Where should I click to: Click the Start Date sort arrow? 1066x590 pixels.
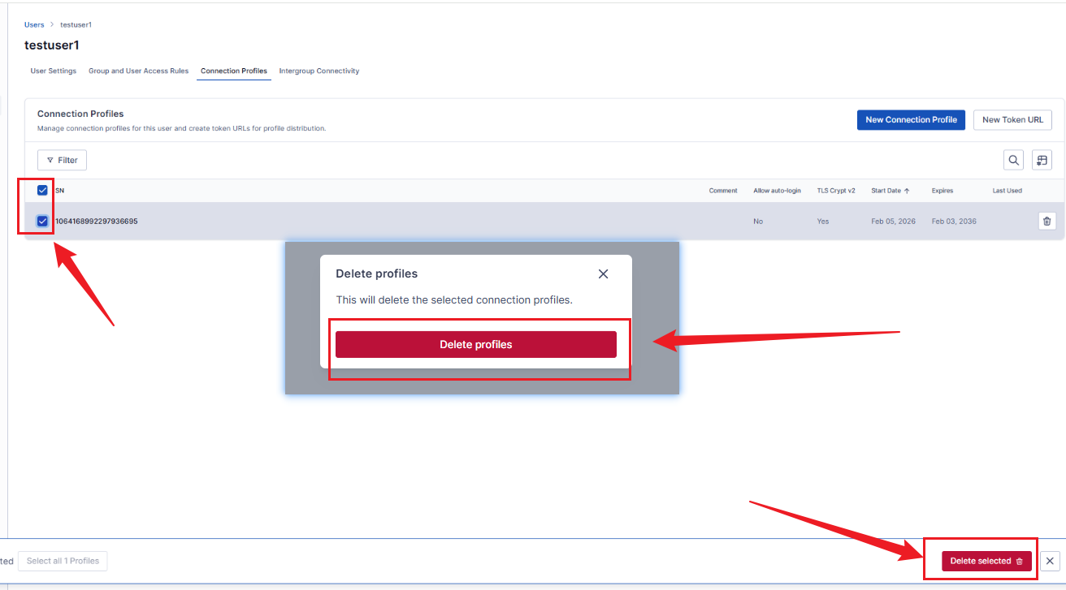pyautogui.click(x=907, y=191)
